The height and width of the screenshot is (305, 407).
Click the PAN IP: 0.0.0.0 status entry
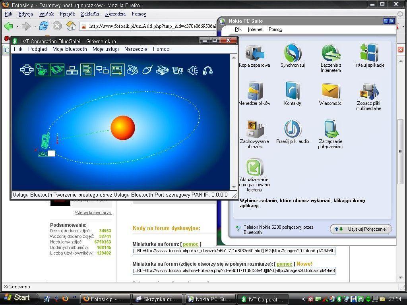[x=210, y=195]
